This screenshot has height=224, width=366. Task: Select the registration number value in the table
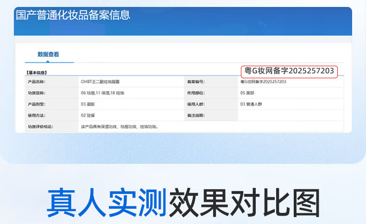(x=263, y=82)
